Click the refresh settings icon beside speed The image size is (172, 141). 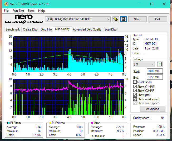tap(160, 64)
